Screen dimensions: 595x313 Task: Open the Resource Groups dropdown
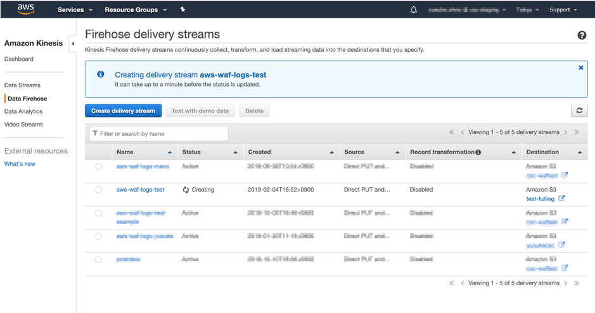coord(136,10)
